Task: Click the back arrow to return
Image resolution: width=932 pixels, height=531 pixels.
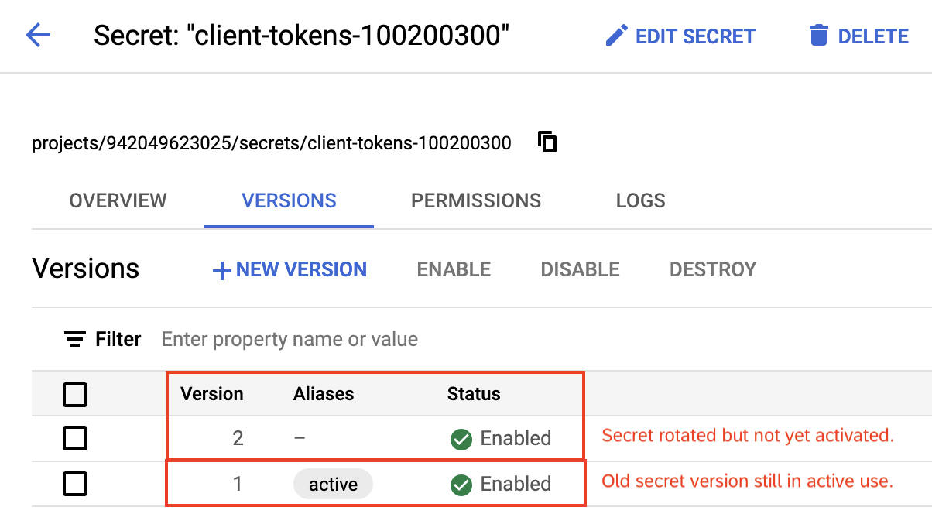Action: click(x=37, y=36)
